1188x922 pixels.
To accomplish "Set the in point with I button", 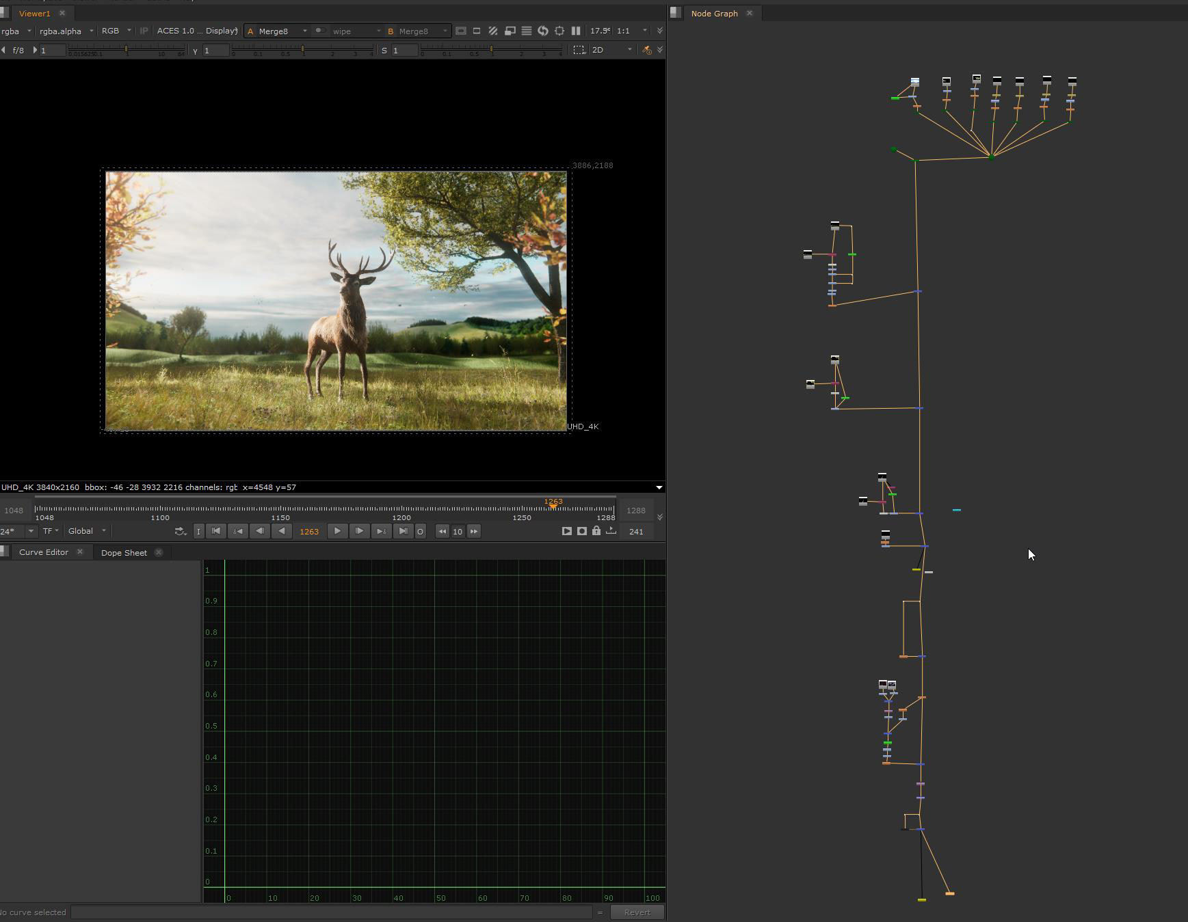I will [x=198, y=531].
